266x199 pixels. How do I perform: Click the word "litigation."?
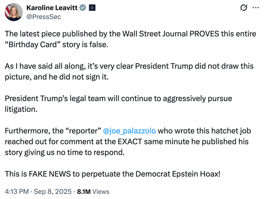pyautogui.click(x=21, y=109)
